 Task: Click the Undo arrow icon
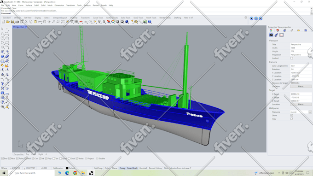(40, 22)
